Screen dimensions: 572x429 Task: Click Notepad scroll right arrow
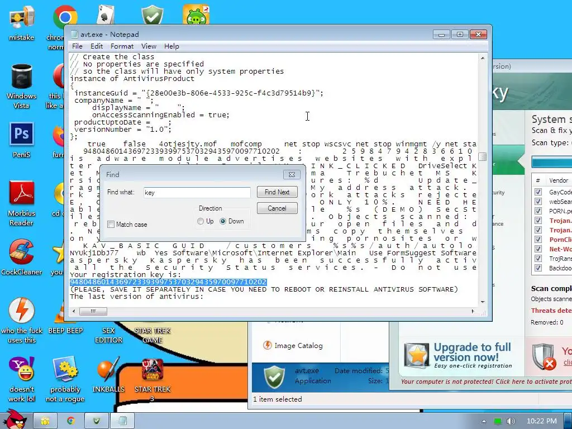tap(473, 311)
